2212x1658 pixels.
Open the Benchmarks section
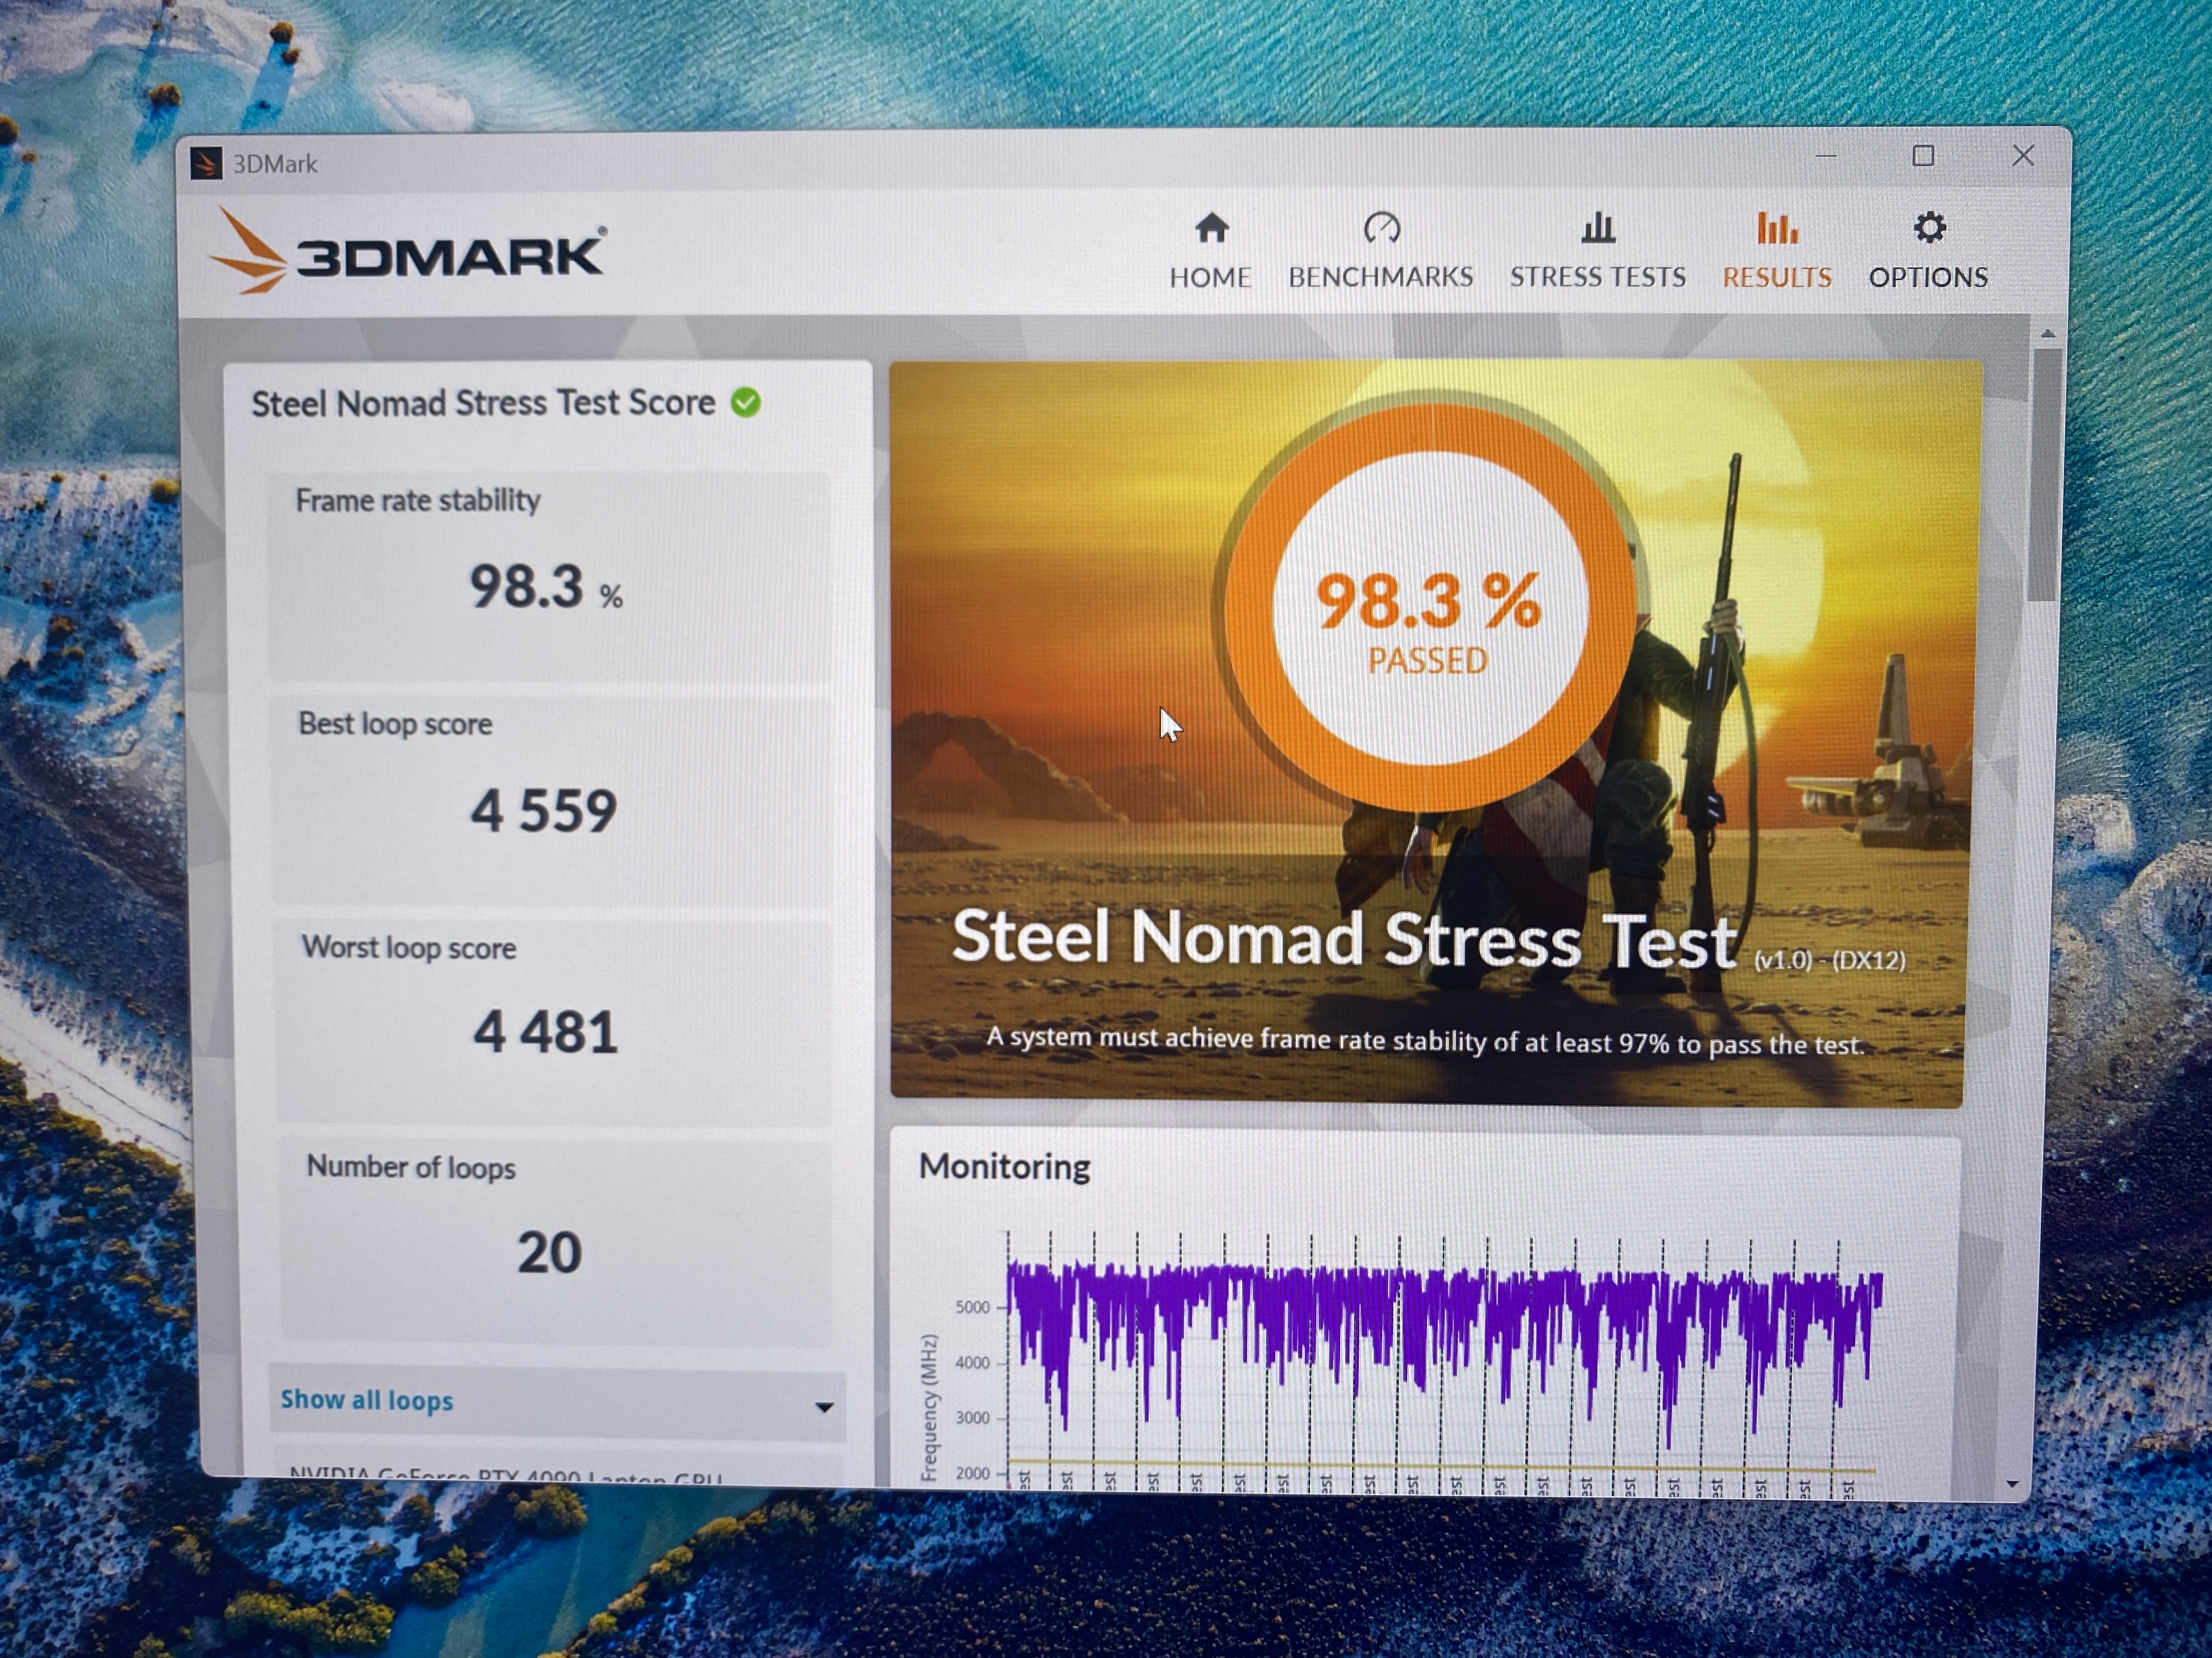1380,250
